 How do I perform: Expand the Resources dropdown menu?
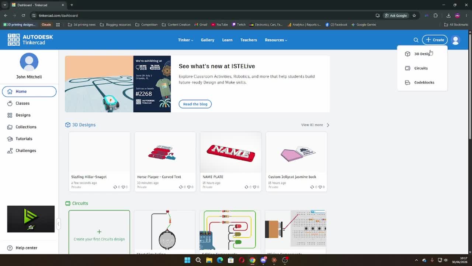[x=276, y=40]
